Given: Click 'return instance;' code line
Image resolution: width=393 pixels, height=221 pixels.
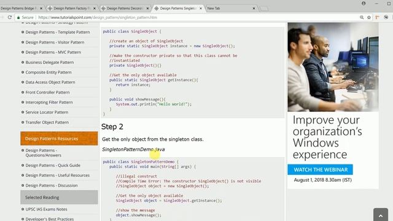Looking at the screenshot, I should 133,85.
